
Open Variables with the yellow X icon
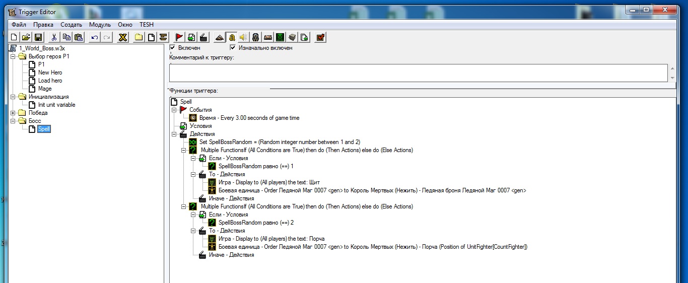(122, 37)
